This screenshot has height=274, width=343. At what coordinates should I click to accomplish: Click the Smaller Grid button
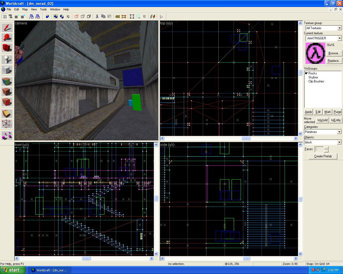point(17,17)
